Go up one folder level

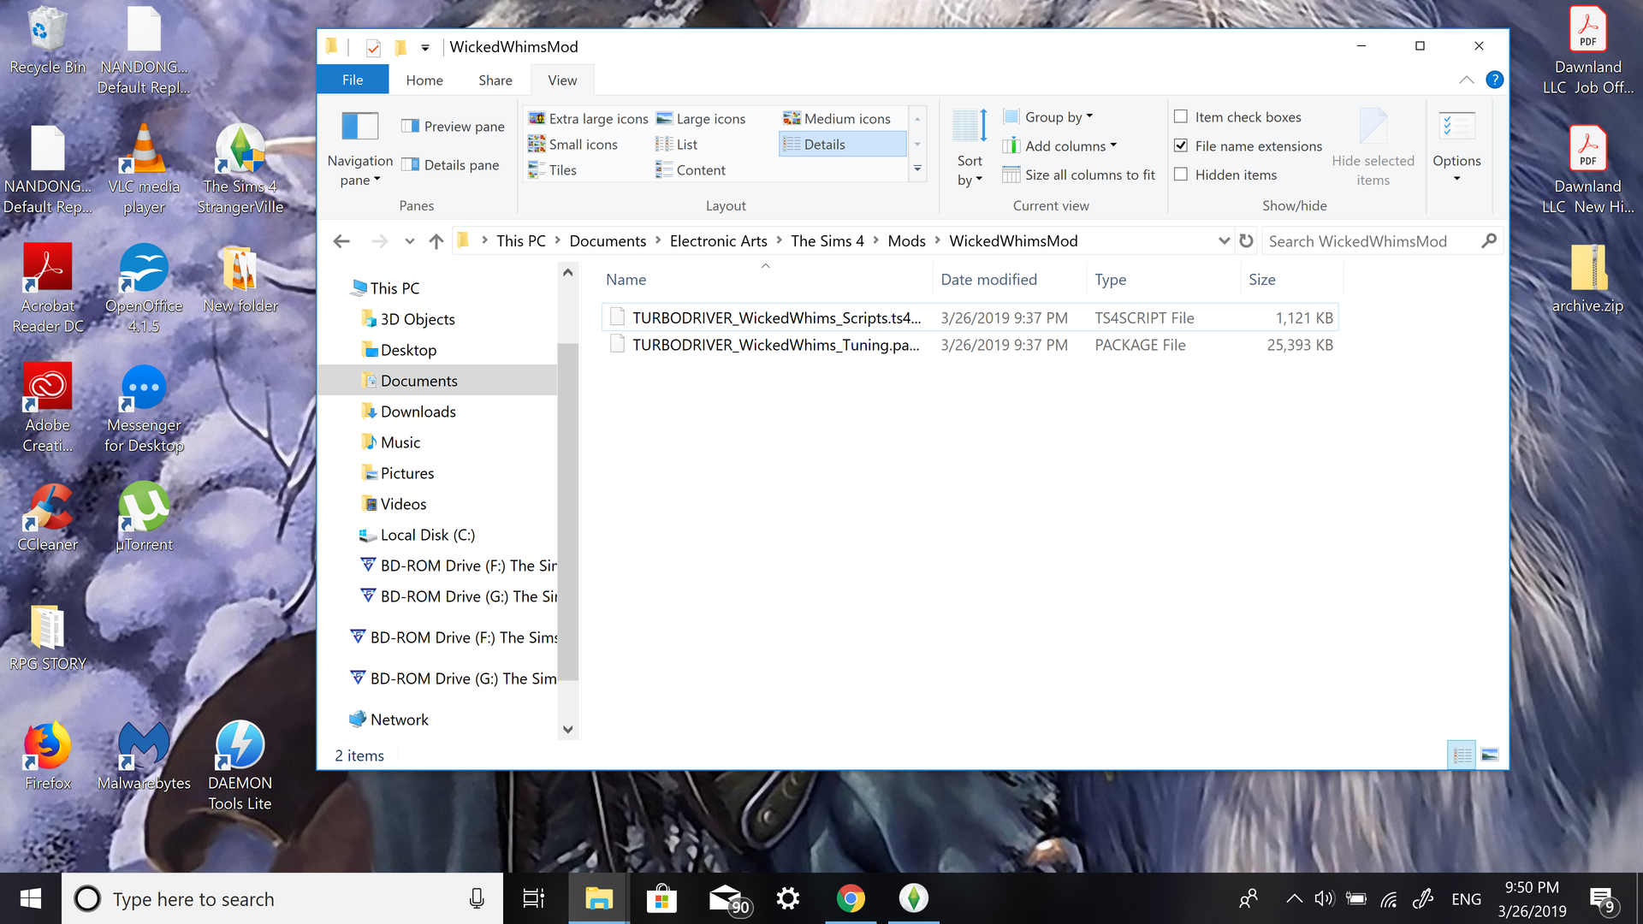click(436, 241)
